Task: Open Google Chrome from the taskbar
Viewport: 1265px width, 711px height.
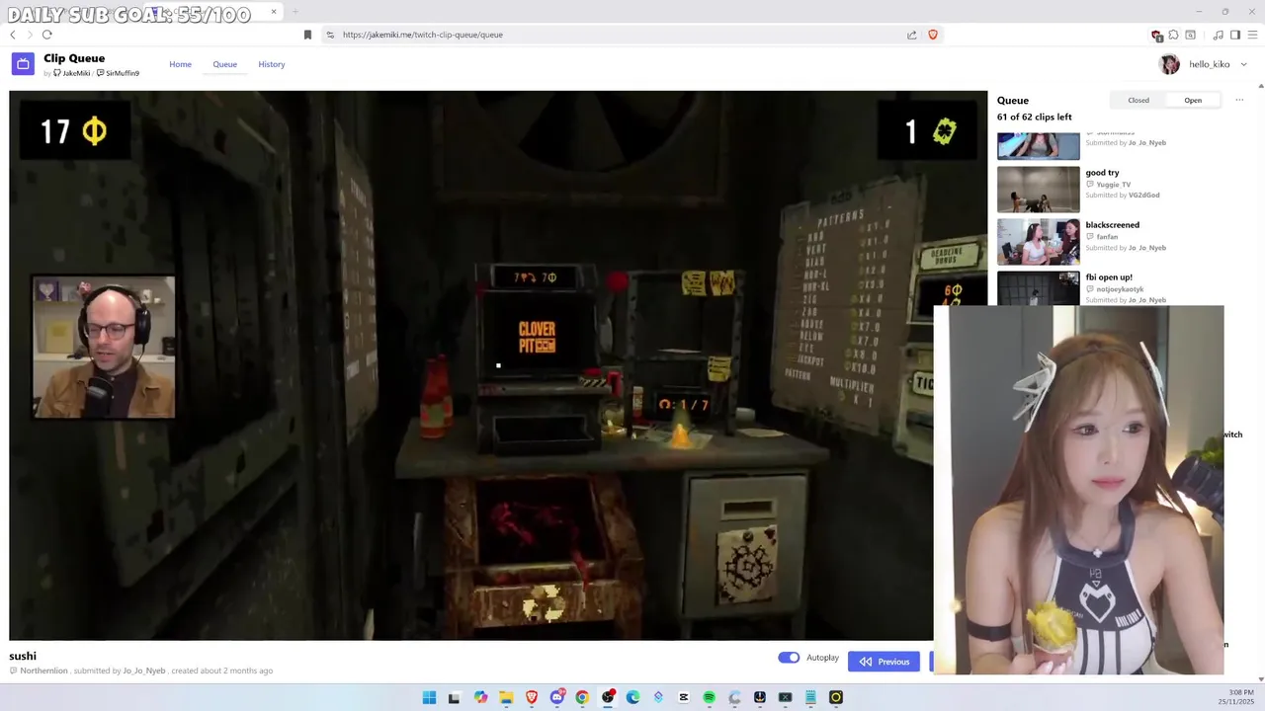Action: (x=582, y=697)
